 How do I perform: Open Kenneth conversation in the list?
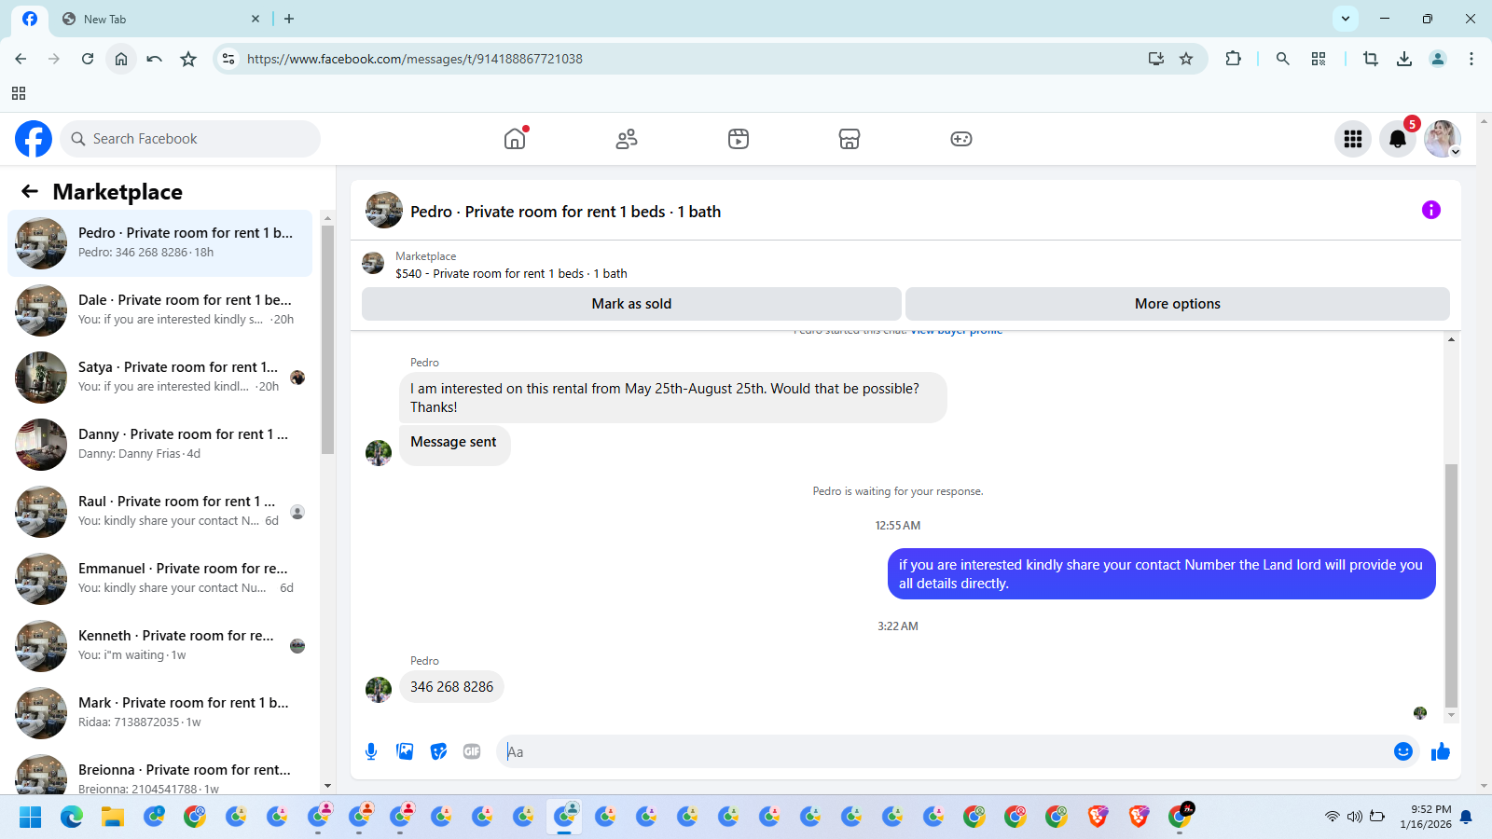(x=160, y=646)
